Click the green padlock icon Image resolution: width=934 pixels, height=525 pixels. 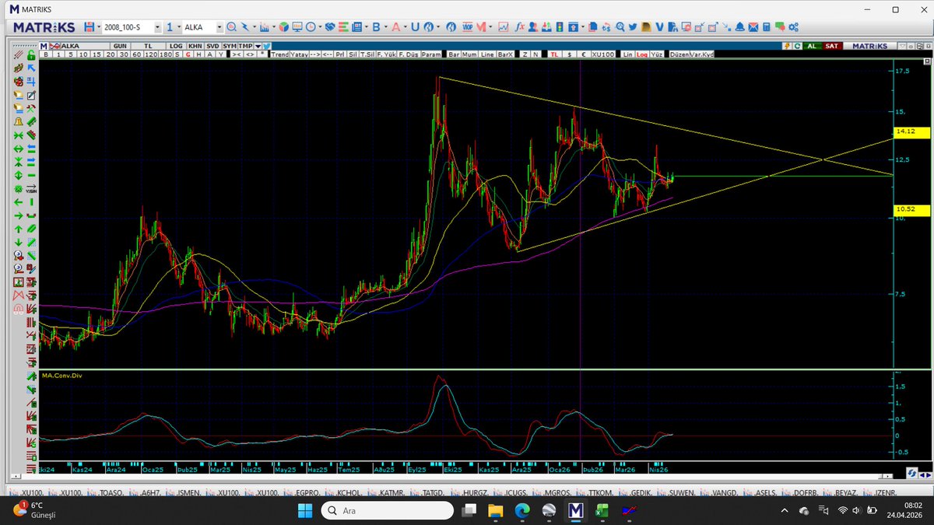click(31, 55)
